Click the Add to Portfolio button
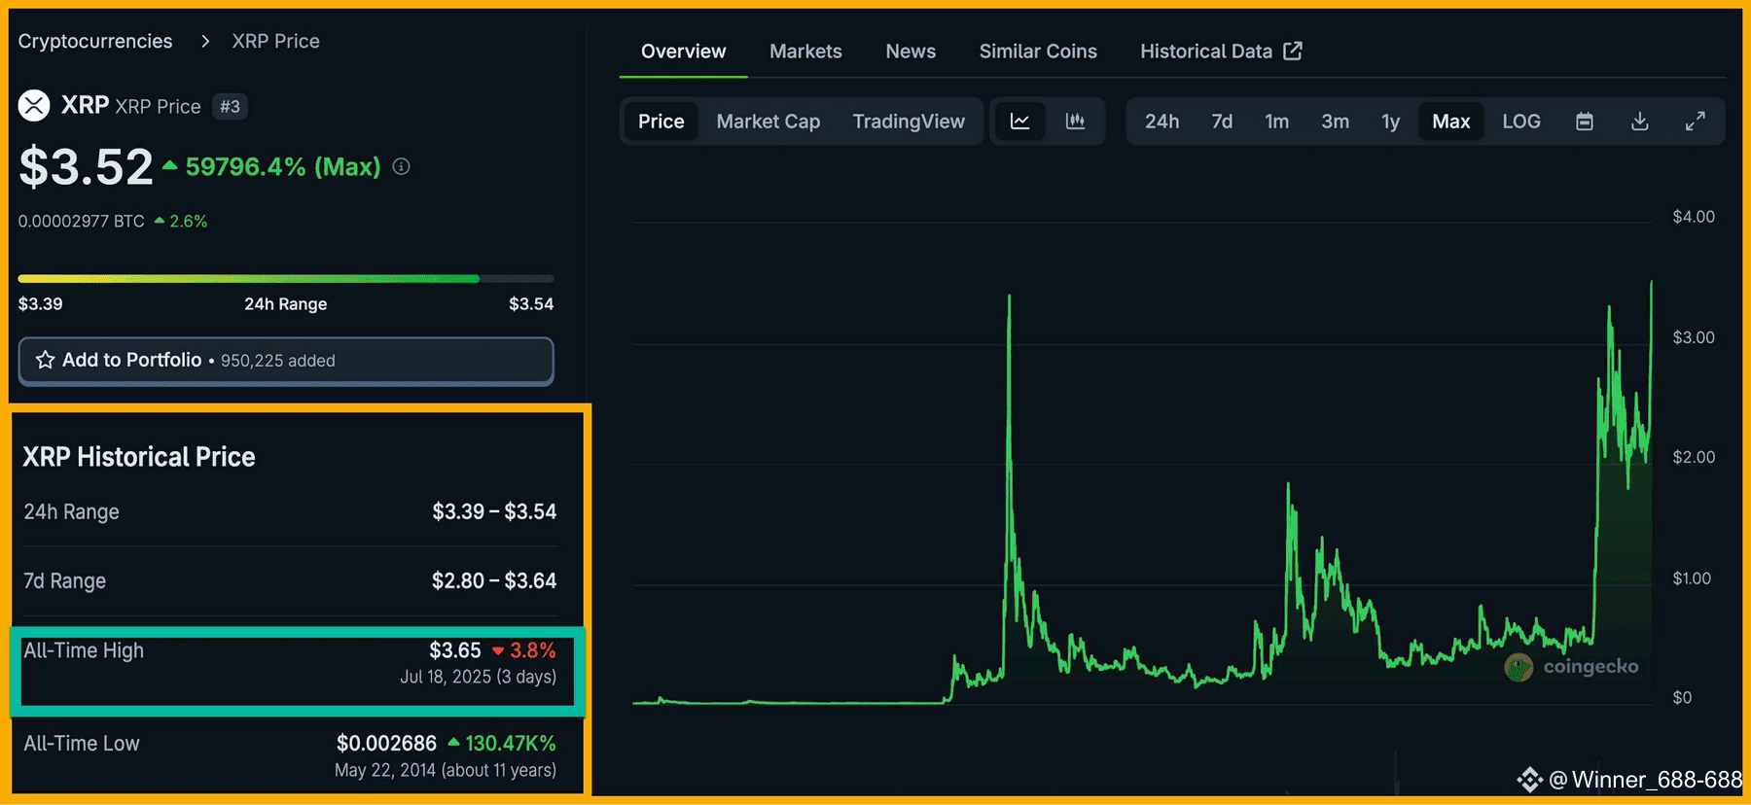 pos(286,361)
